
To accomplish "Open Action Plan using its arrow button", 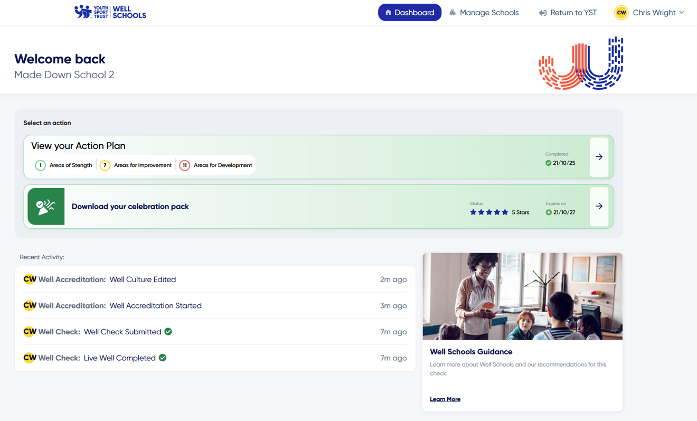I will [599, 157].
